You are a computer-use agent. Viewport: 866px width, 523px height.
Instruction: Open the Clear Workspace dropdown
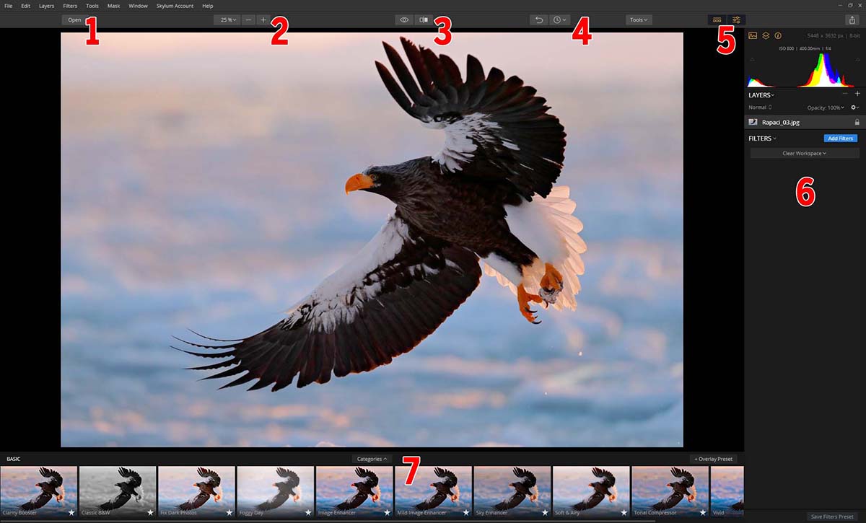click(x=804, y=153)
